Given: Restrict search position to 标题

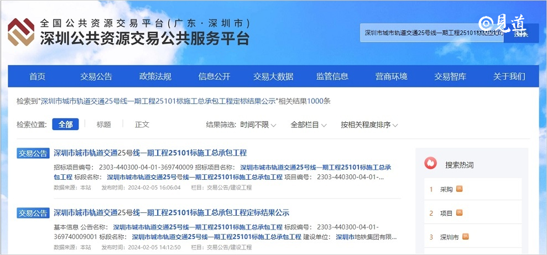Looking at the screenshot, I should pyautogui.click(x=103, y=124).
